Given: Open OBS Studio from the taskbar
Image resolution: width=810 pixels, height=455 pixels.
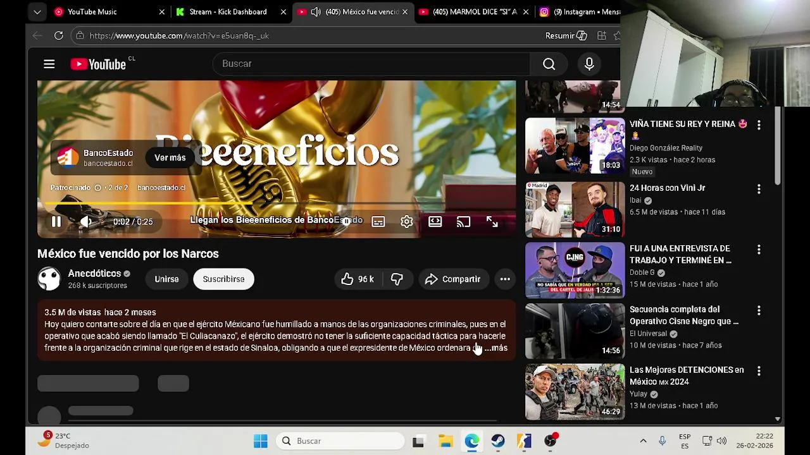Looking at the screenshot, I should [551, 441].
